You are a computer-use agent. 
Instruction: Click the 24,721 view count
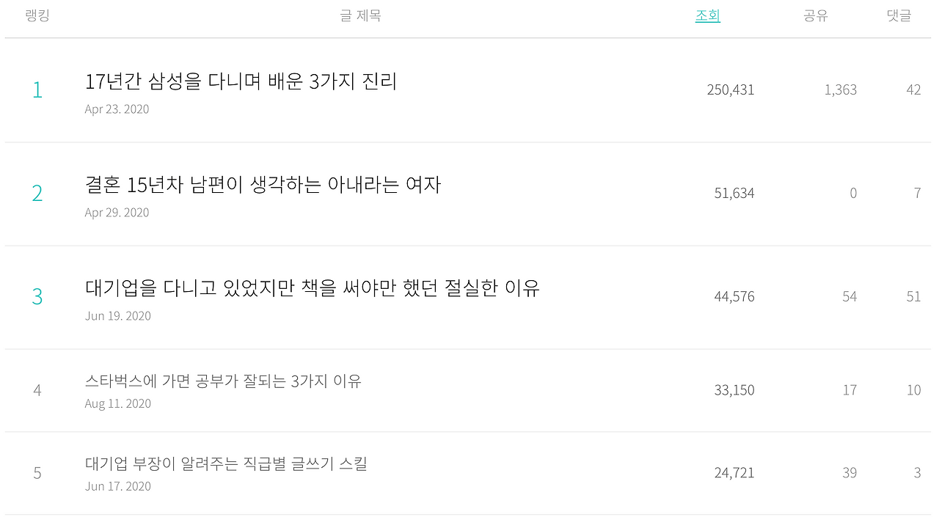click(x=734, y=472)
